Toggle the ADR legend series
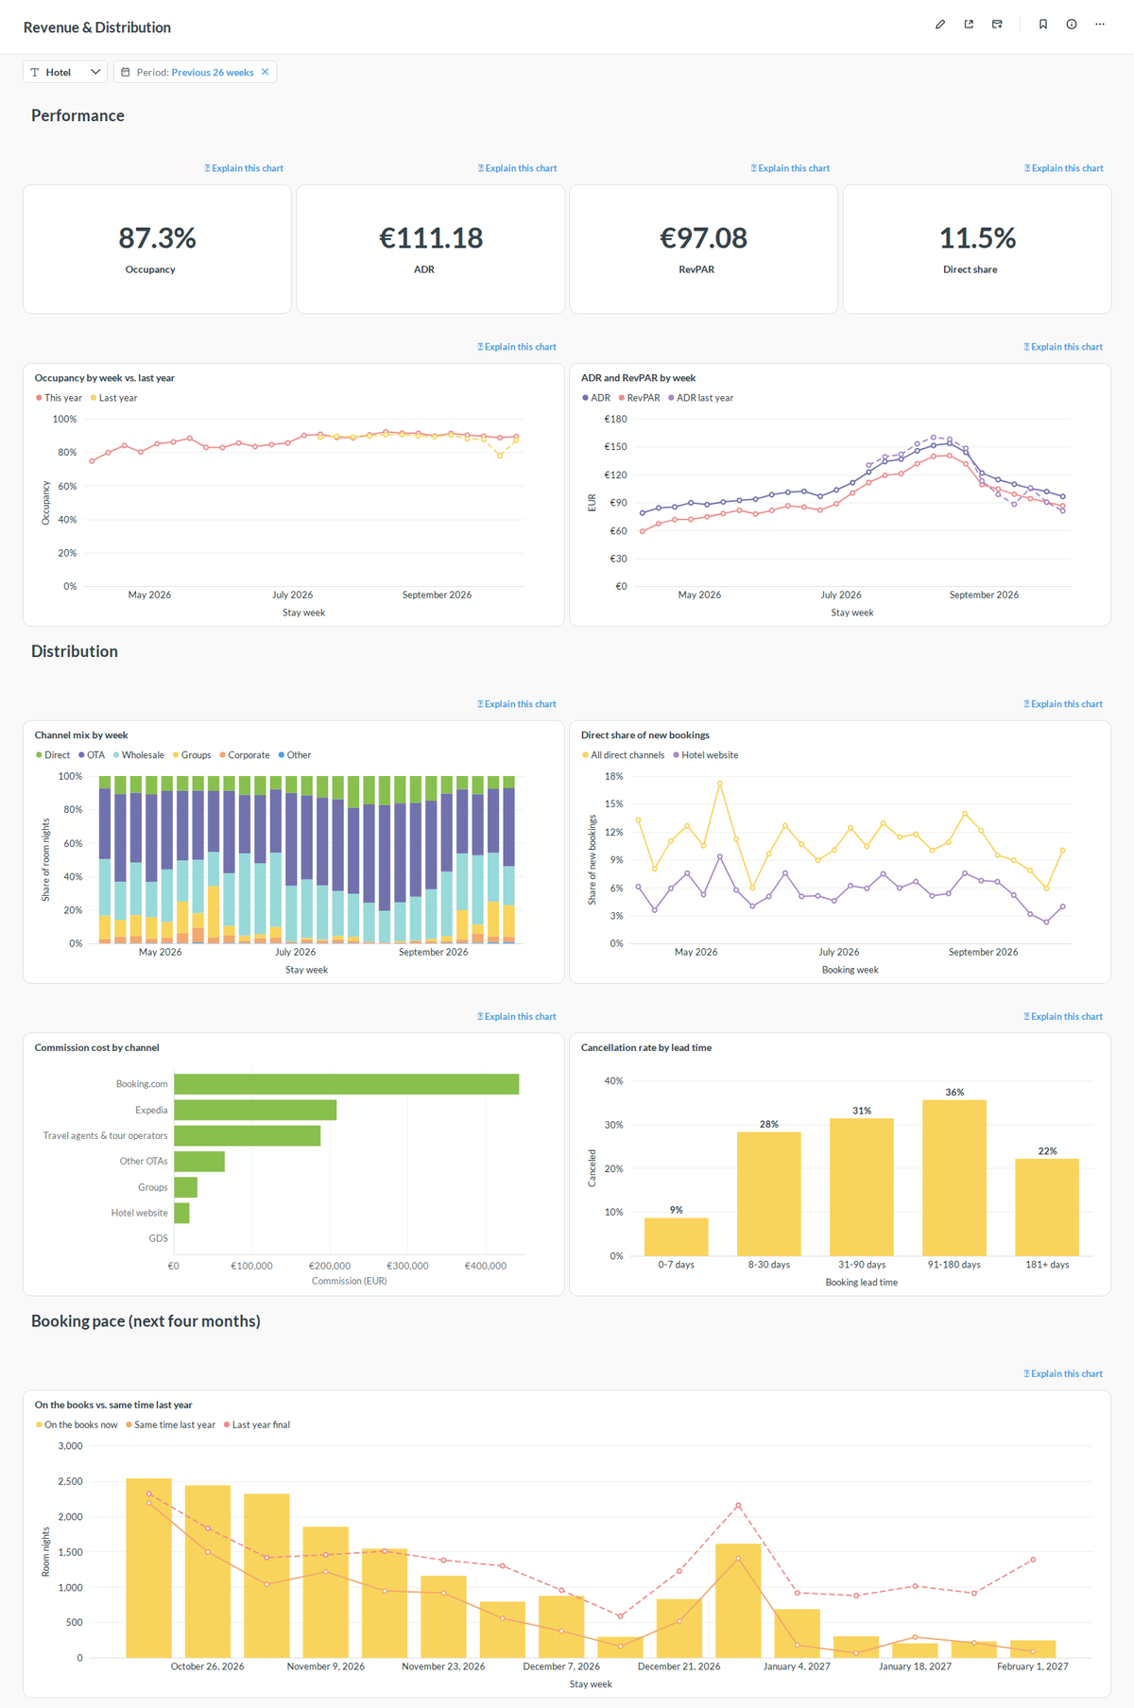Viewport: 1134px width, 1708px height. pos(596,398)
